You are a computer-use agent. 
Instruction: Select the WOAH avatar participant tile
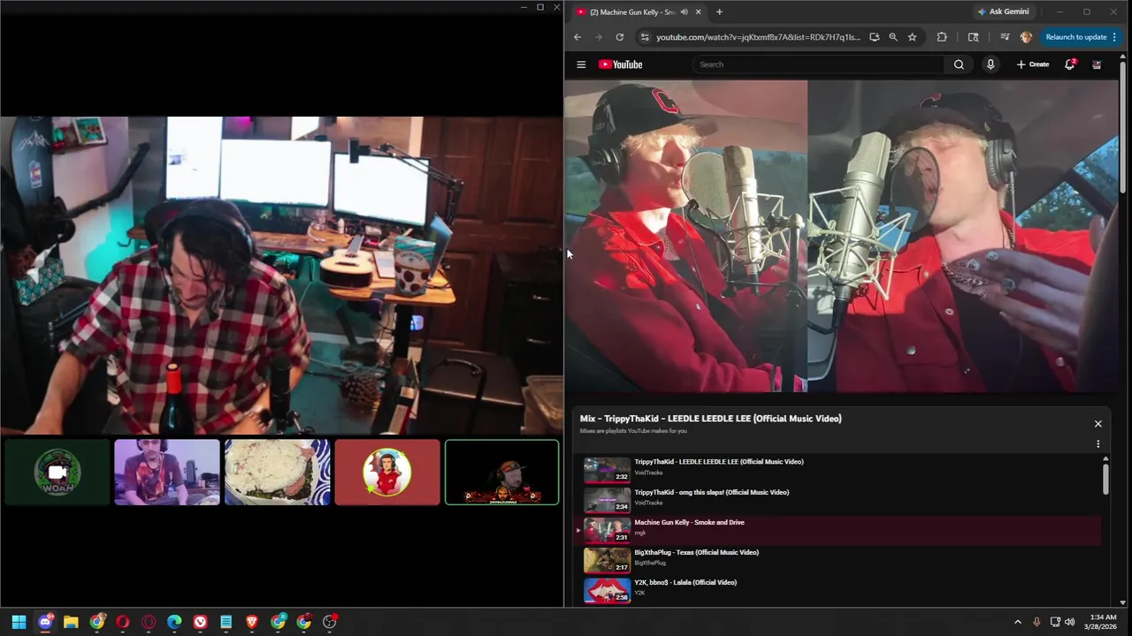pos(57,473)
